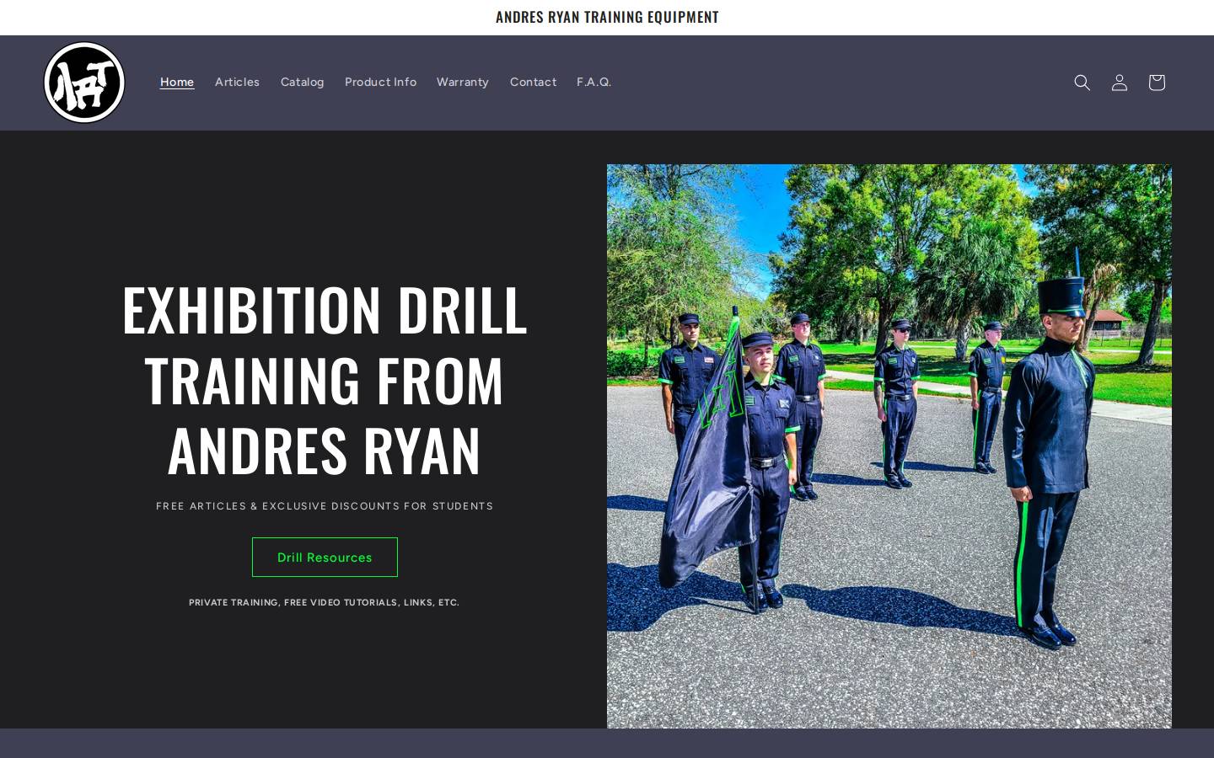Click the Andres Ryan Training Equipment banner text
The width and height of the screenshot is (1214, 758).
click(x=607, y=17)
